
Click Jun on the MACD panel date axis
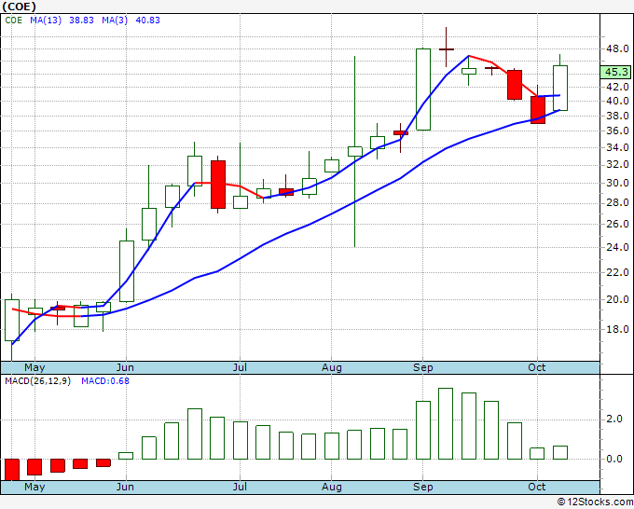[125, 487]
